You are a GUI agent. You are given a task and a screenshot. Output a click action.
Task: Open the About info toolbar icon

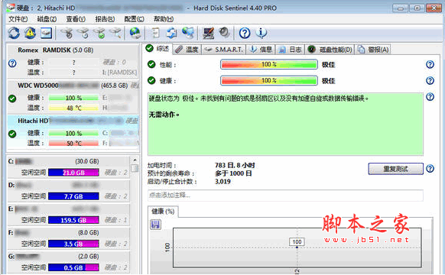(x=261, y=33)
